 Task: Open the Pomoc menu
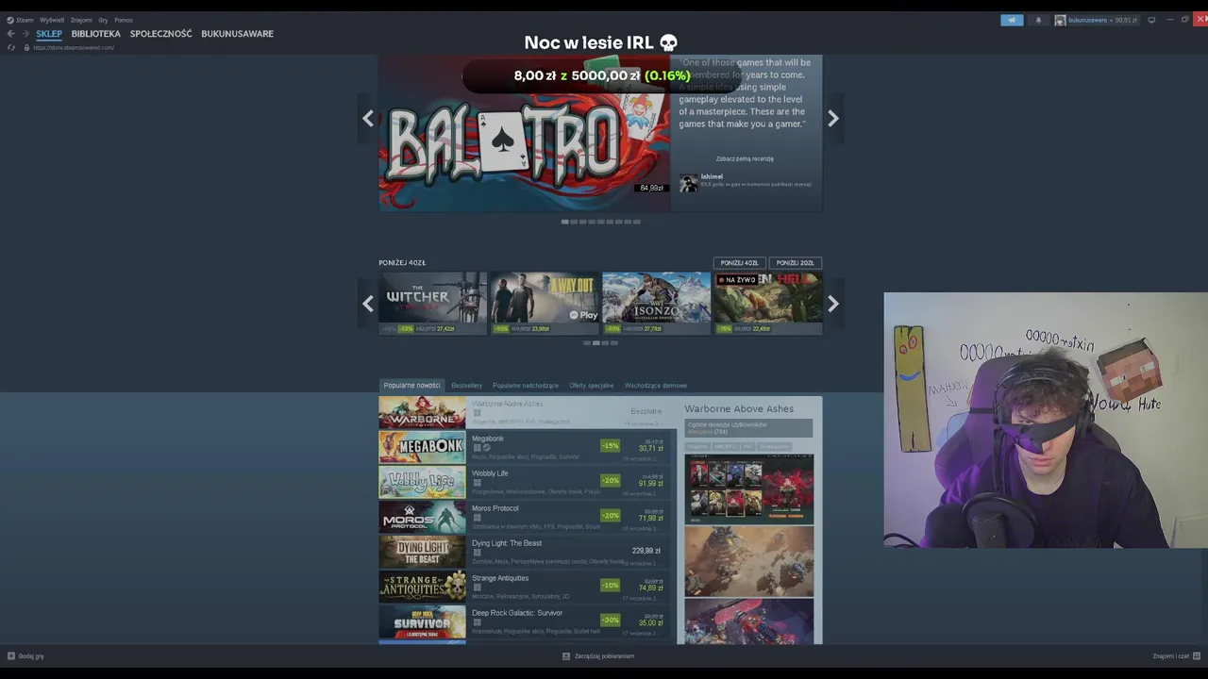coord(124,20)
